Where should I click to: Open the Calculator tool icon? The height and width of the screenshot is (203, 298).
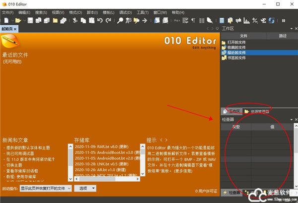pos(222,20)
